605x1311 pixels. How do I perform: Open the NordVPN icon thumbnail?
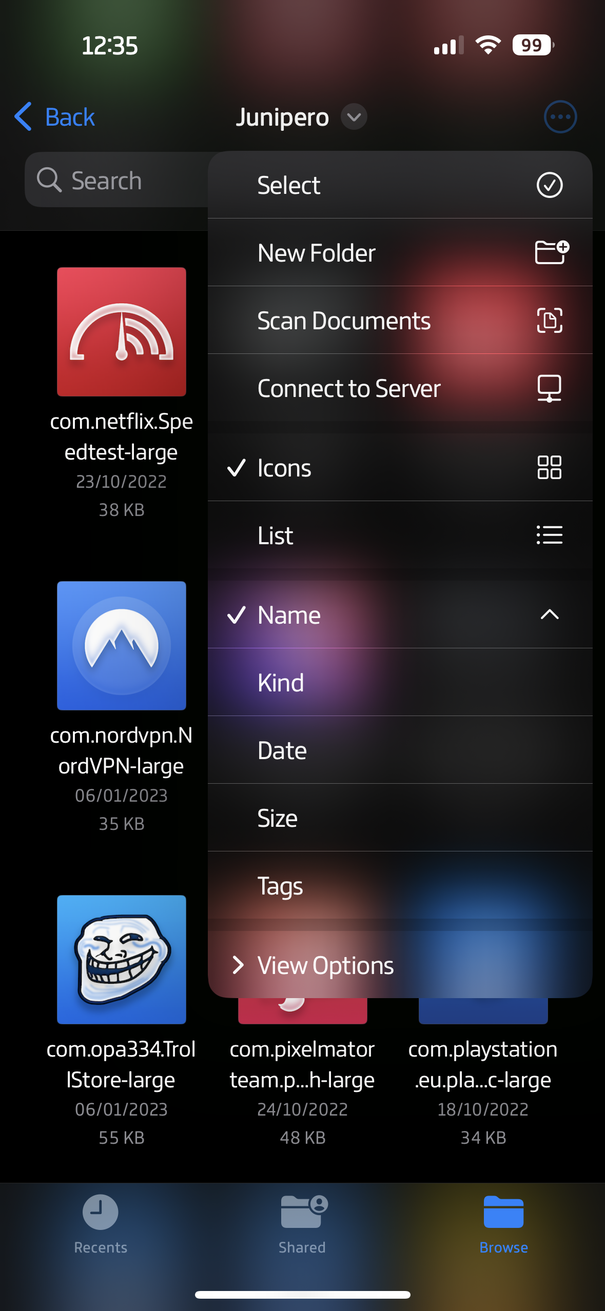pyautogui.click(x=122, y=646)
